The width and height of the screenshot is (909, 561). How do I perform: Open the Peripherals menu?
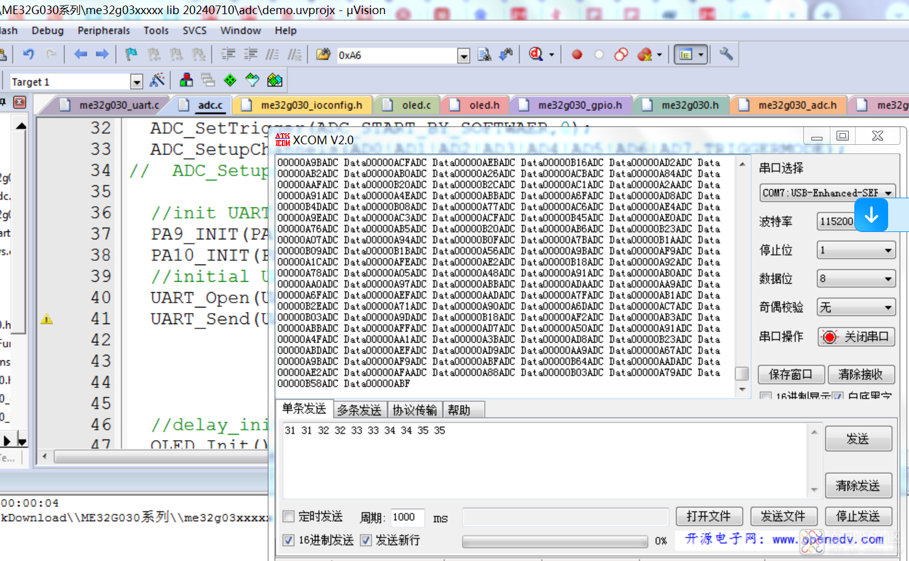(x=104, y=30)
